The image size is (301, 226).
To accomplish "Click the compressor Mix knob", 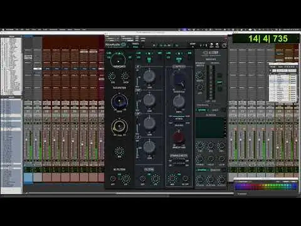I will point(172,179).
